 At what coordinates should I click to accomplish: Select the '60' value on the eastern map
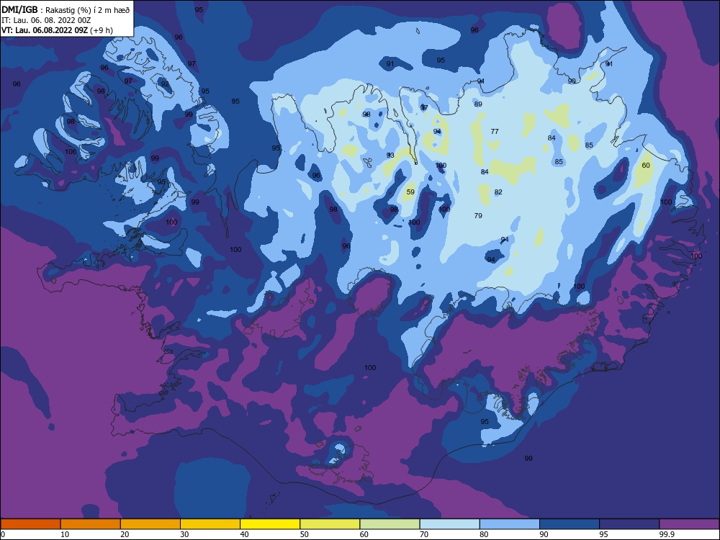(x=646, y=166)
